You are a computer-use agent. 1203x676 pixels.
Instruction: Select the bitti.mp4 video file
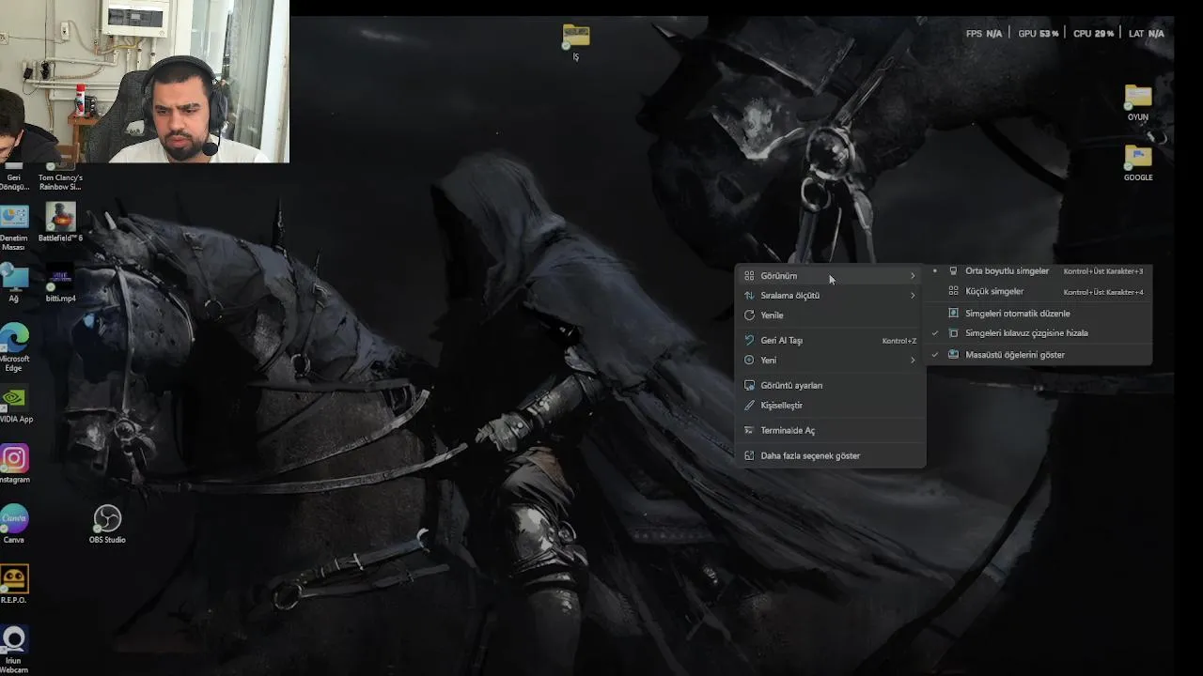click(60, 283)
